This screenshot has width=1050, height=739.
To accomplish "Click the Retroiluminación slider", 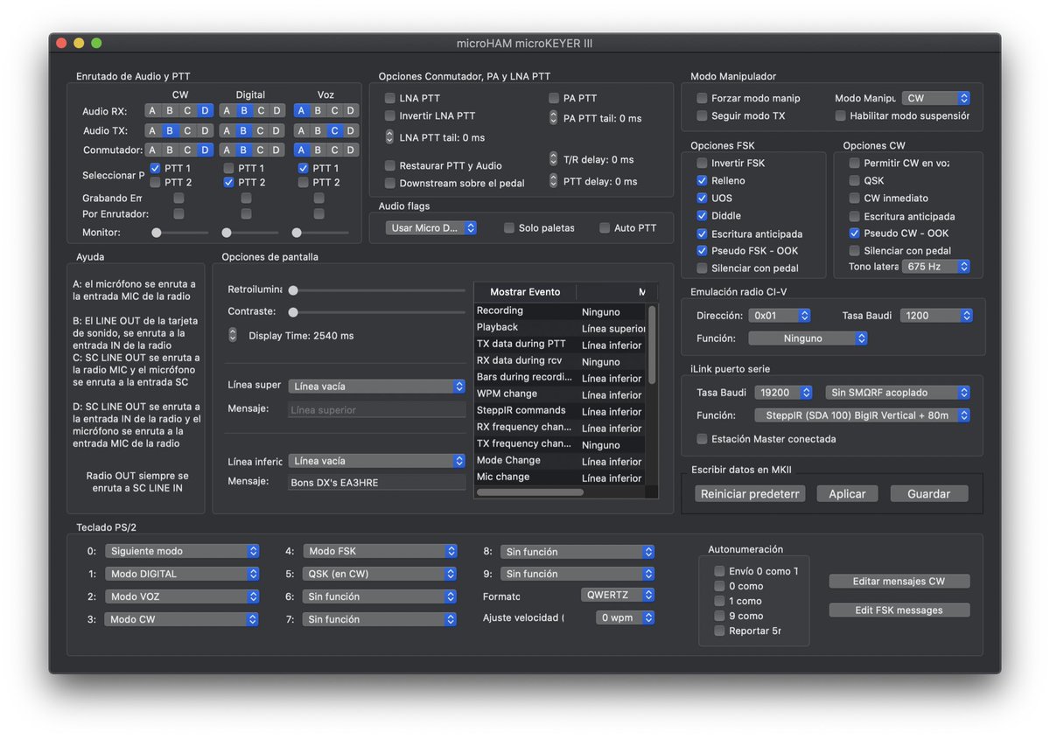I will click(378, 290).
